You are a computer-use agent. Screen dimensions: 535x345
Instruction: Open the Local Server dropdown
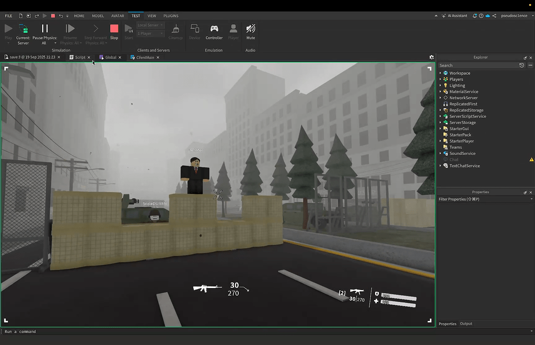coord(149,25)
